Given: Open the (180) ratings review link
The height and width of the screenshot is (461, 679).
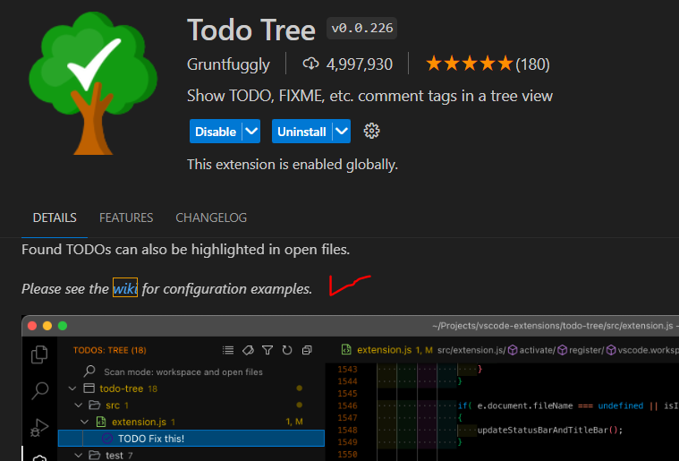Looking at the screenshot, I should [532, 64].
